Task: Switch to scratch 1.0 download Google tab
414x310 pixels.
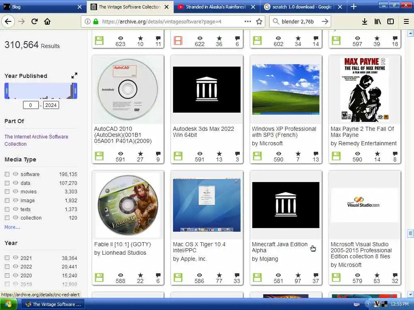Action: pos(302,7)
